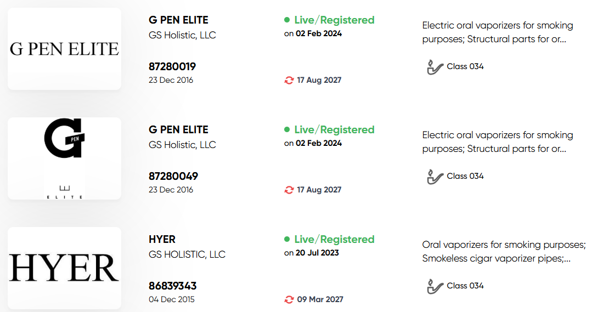592x312 pixels.
Task: Expand the 'Oral vaporizers for smoking purposes' description
Action: [504, 252]
